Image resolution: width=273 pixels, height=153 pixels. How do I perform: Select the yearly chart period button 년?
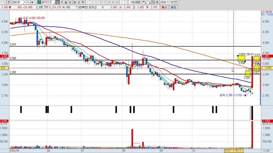[x=70, y=2]
